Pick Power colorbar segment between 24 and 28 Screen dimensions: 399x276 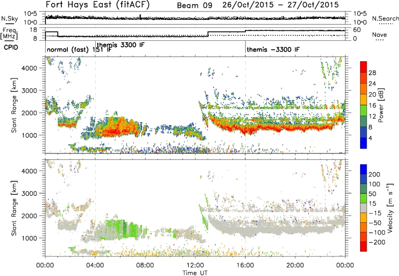(364, 78)
